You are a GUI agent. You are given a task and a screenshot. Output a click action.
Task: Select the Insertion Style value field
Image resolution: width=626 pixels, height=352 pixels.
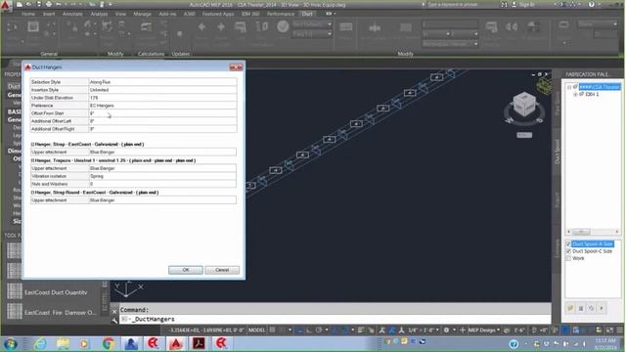pos(162,90)
